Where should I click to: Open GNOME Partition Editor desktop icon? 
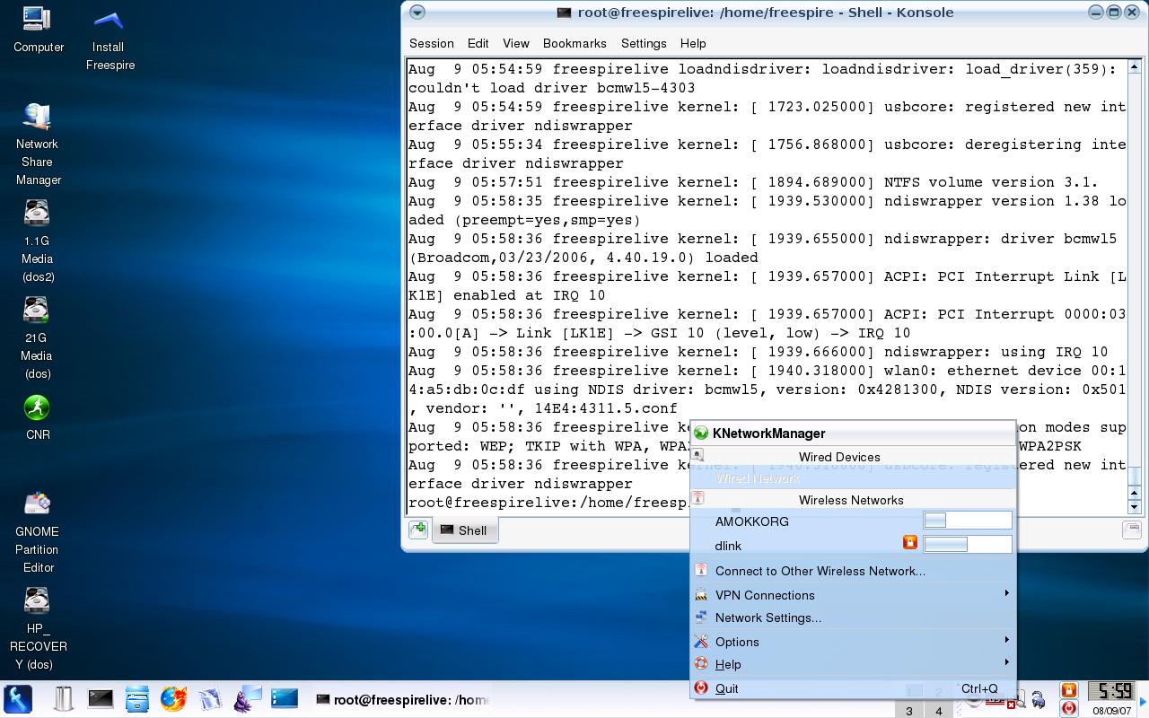(x=37, y=531)
